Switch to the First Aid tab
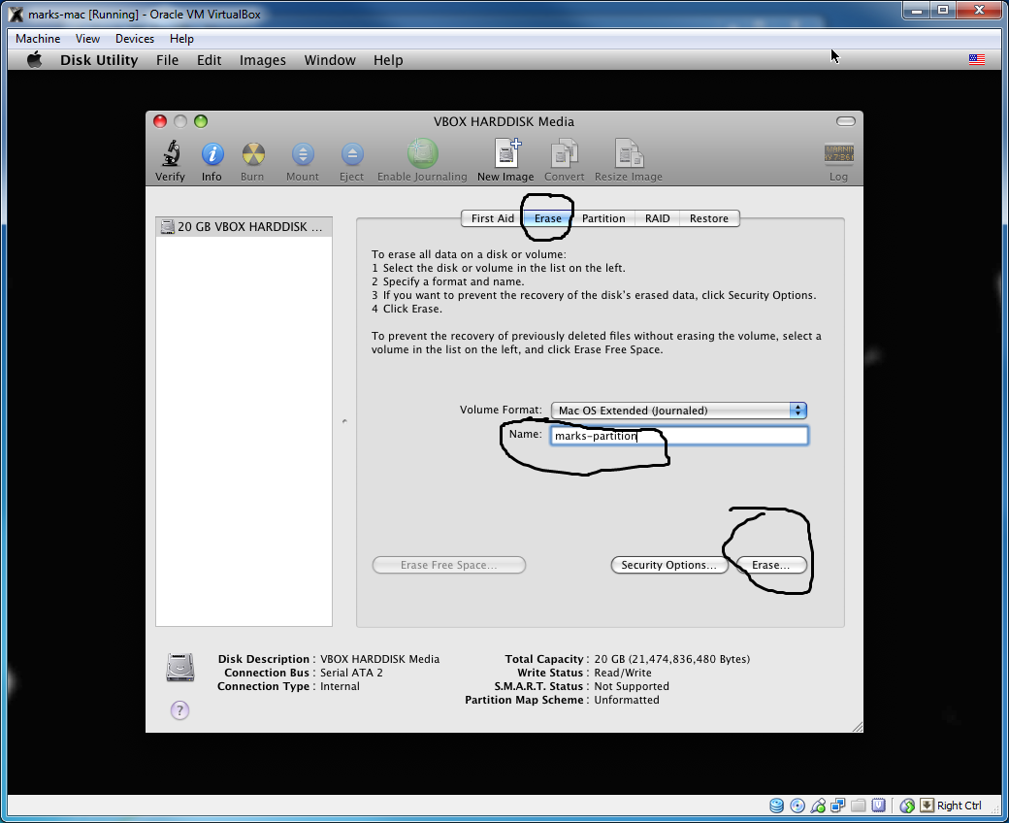The image size is (1009, 823). [x=492, y=218]
